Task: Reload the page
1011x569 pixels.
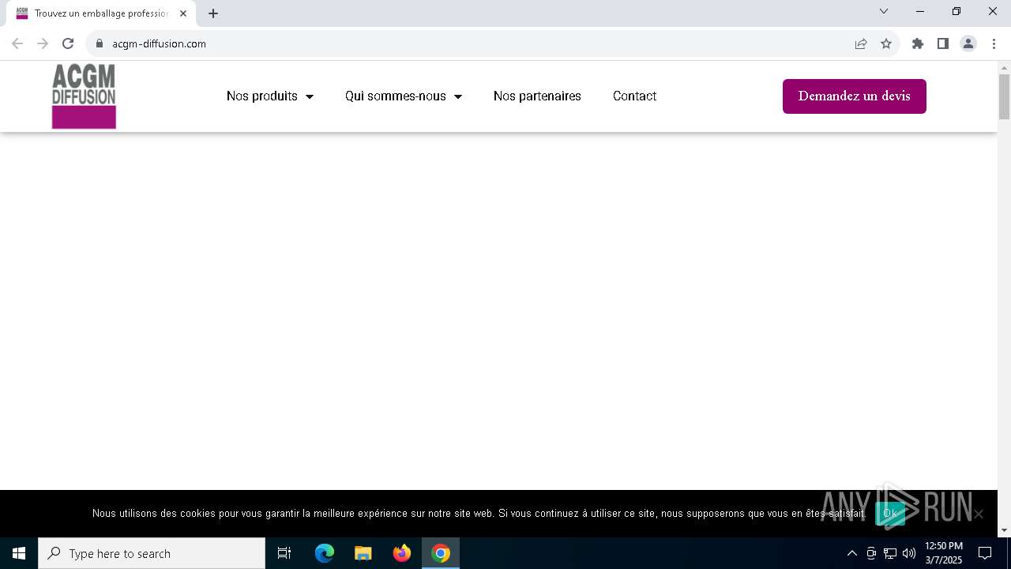Action: point(68,43)
